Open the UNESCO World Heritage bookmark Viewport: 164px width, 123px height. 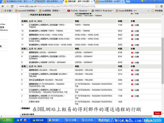pos(102,11)
